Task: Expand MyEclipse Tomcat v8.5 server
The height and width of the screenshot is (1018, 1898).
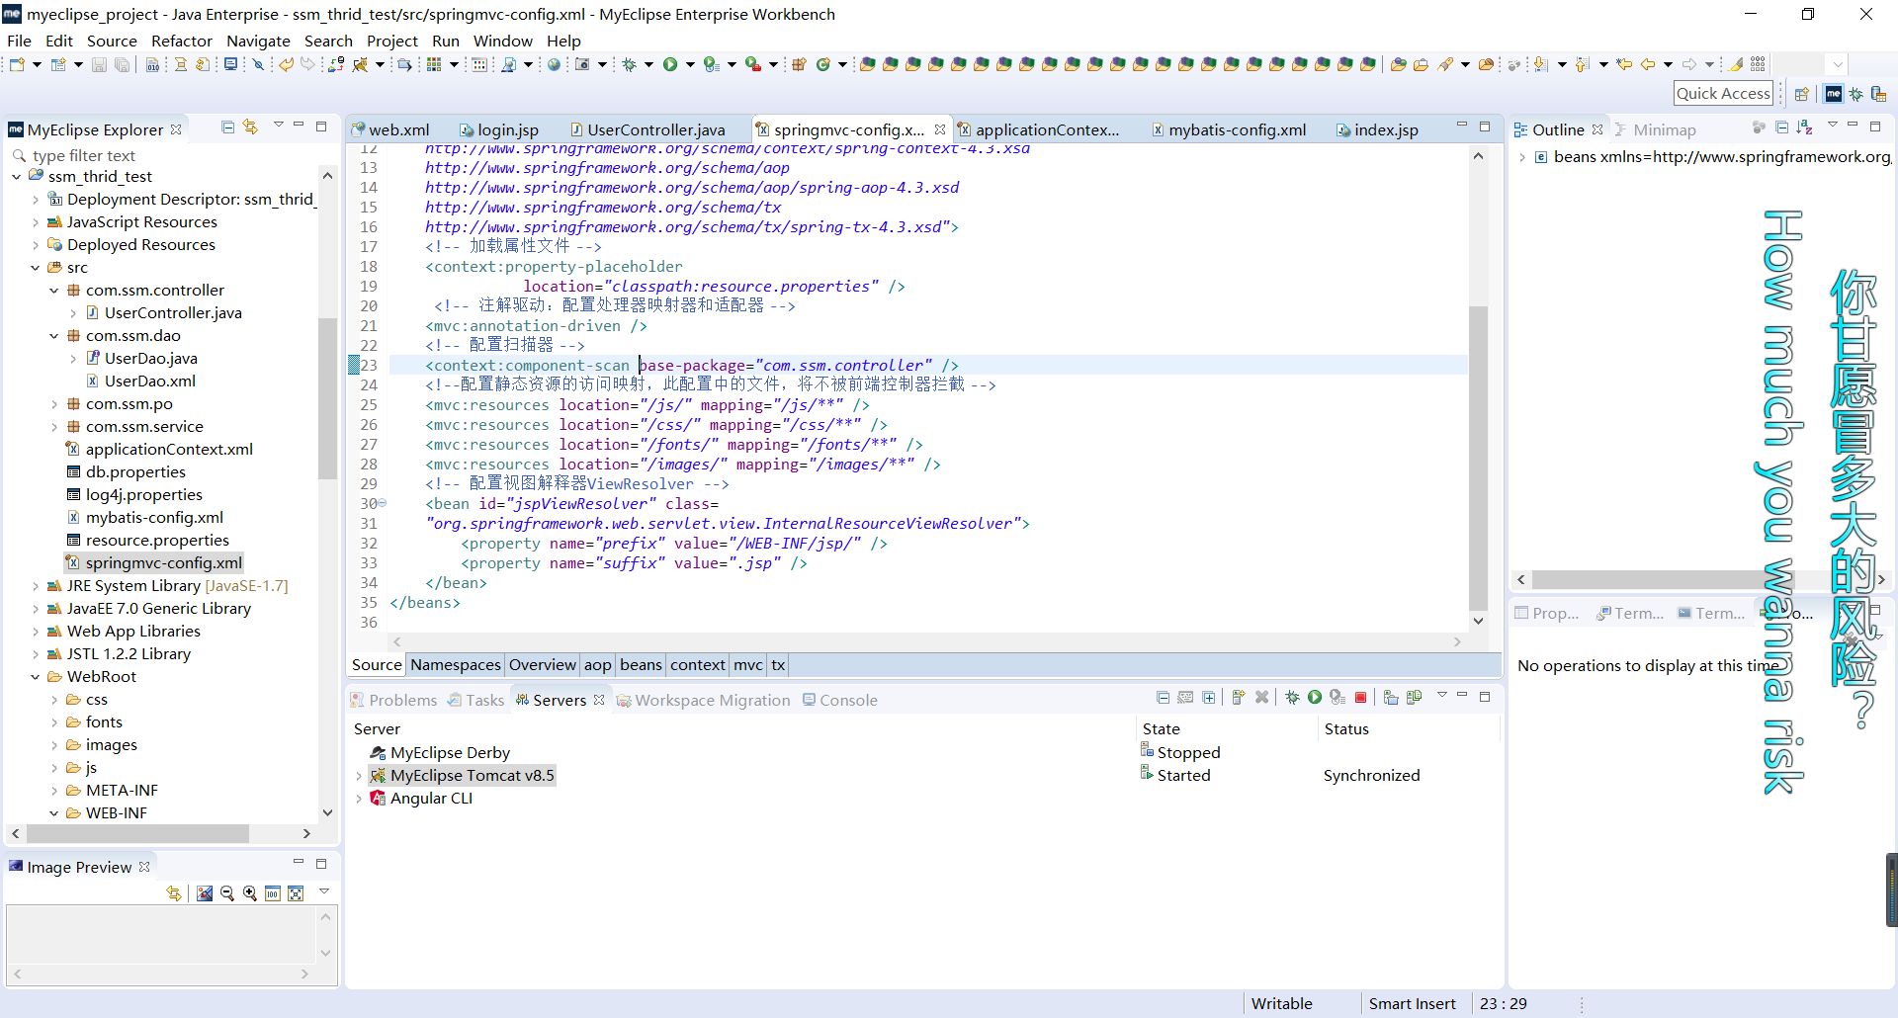Action: coord(358,776)
